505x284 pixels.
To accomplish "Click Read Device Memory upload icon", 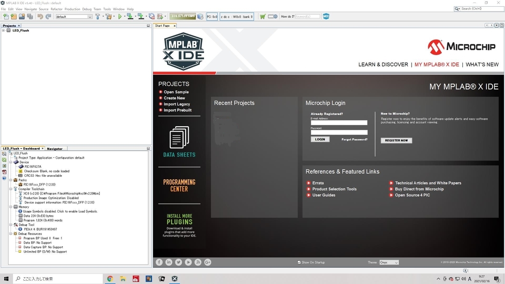I will tap(141, 16).
